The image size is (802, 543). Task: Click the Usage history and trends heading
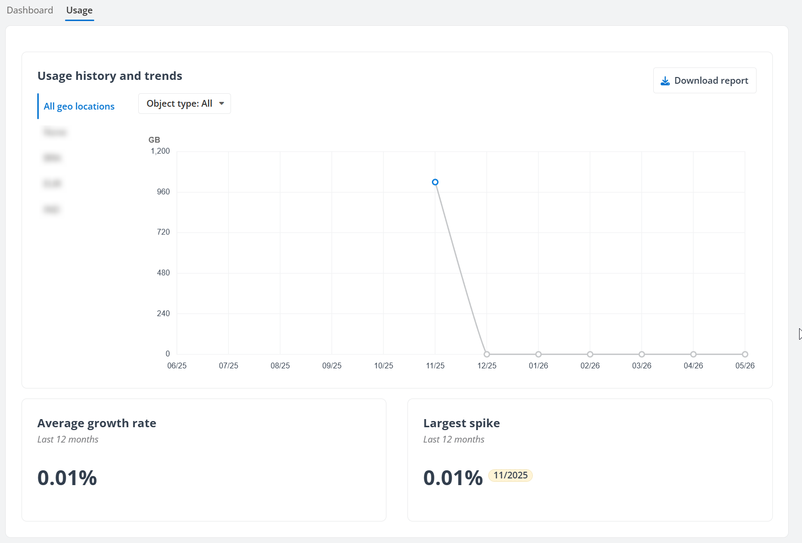110,76
